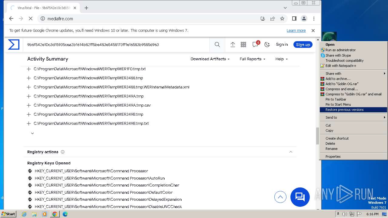Open a new tab with plus button
Image resolution: width=388 pixels, height=218 pixels.
coord(86,8)
